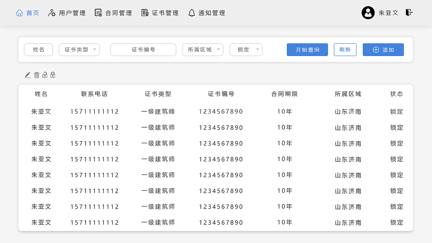Click the logout (exit door) icon
The width and height of the screenshot is (432, 243).
[409, 12]
